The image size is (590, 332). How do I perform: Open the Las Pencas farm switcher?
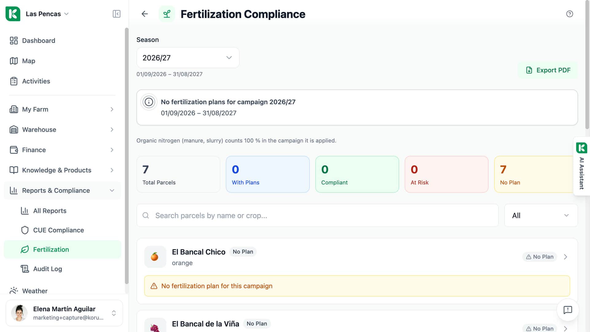47,14
